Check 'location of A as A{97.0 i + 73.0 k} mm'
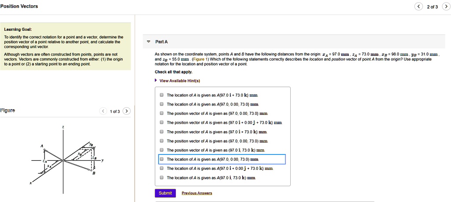Viewport: 451px width, 202px height. [162, 95]
